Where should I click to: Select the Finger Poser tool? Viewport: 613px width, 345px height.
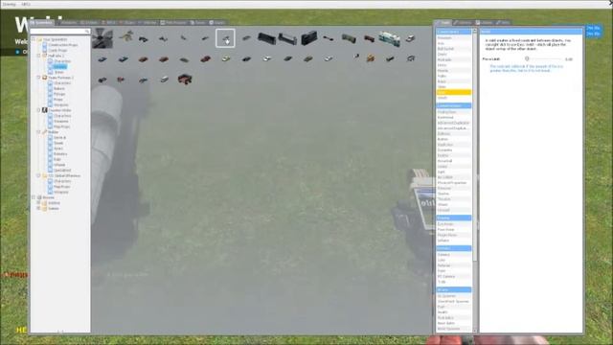(453, 235)
